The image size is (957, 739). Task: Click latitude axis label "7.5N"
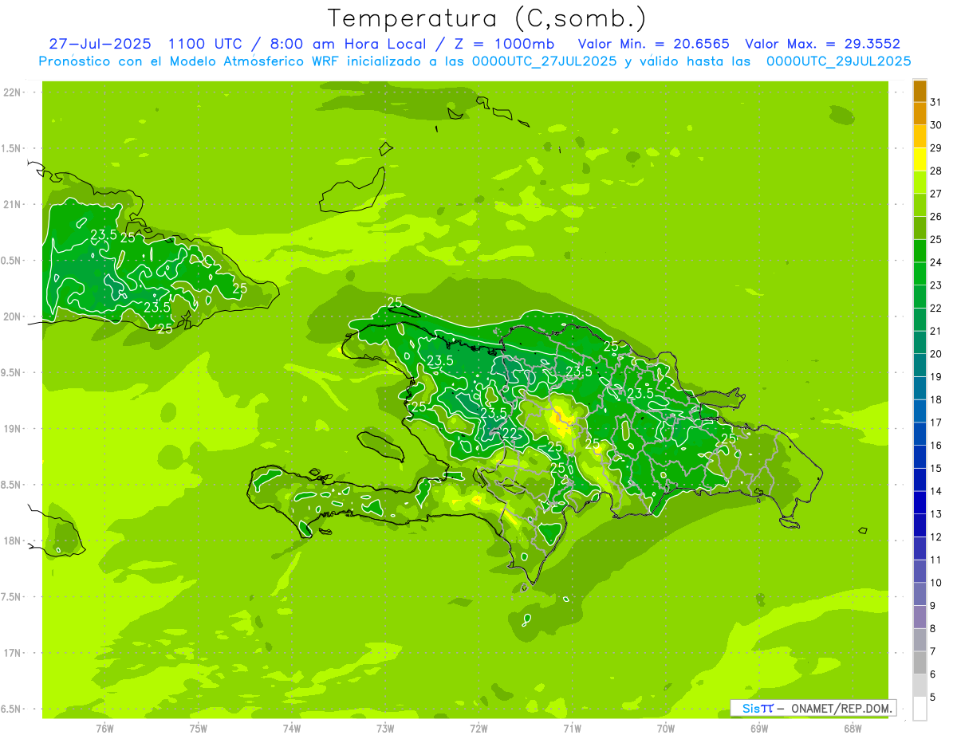pyautogui.click(x=11, y=597)
